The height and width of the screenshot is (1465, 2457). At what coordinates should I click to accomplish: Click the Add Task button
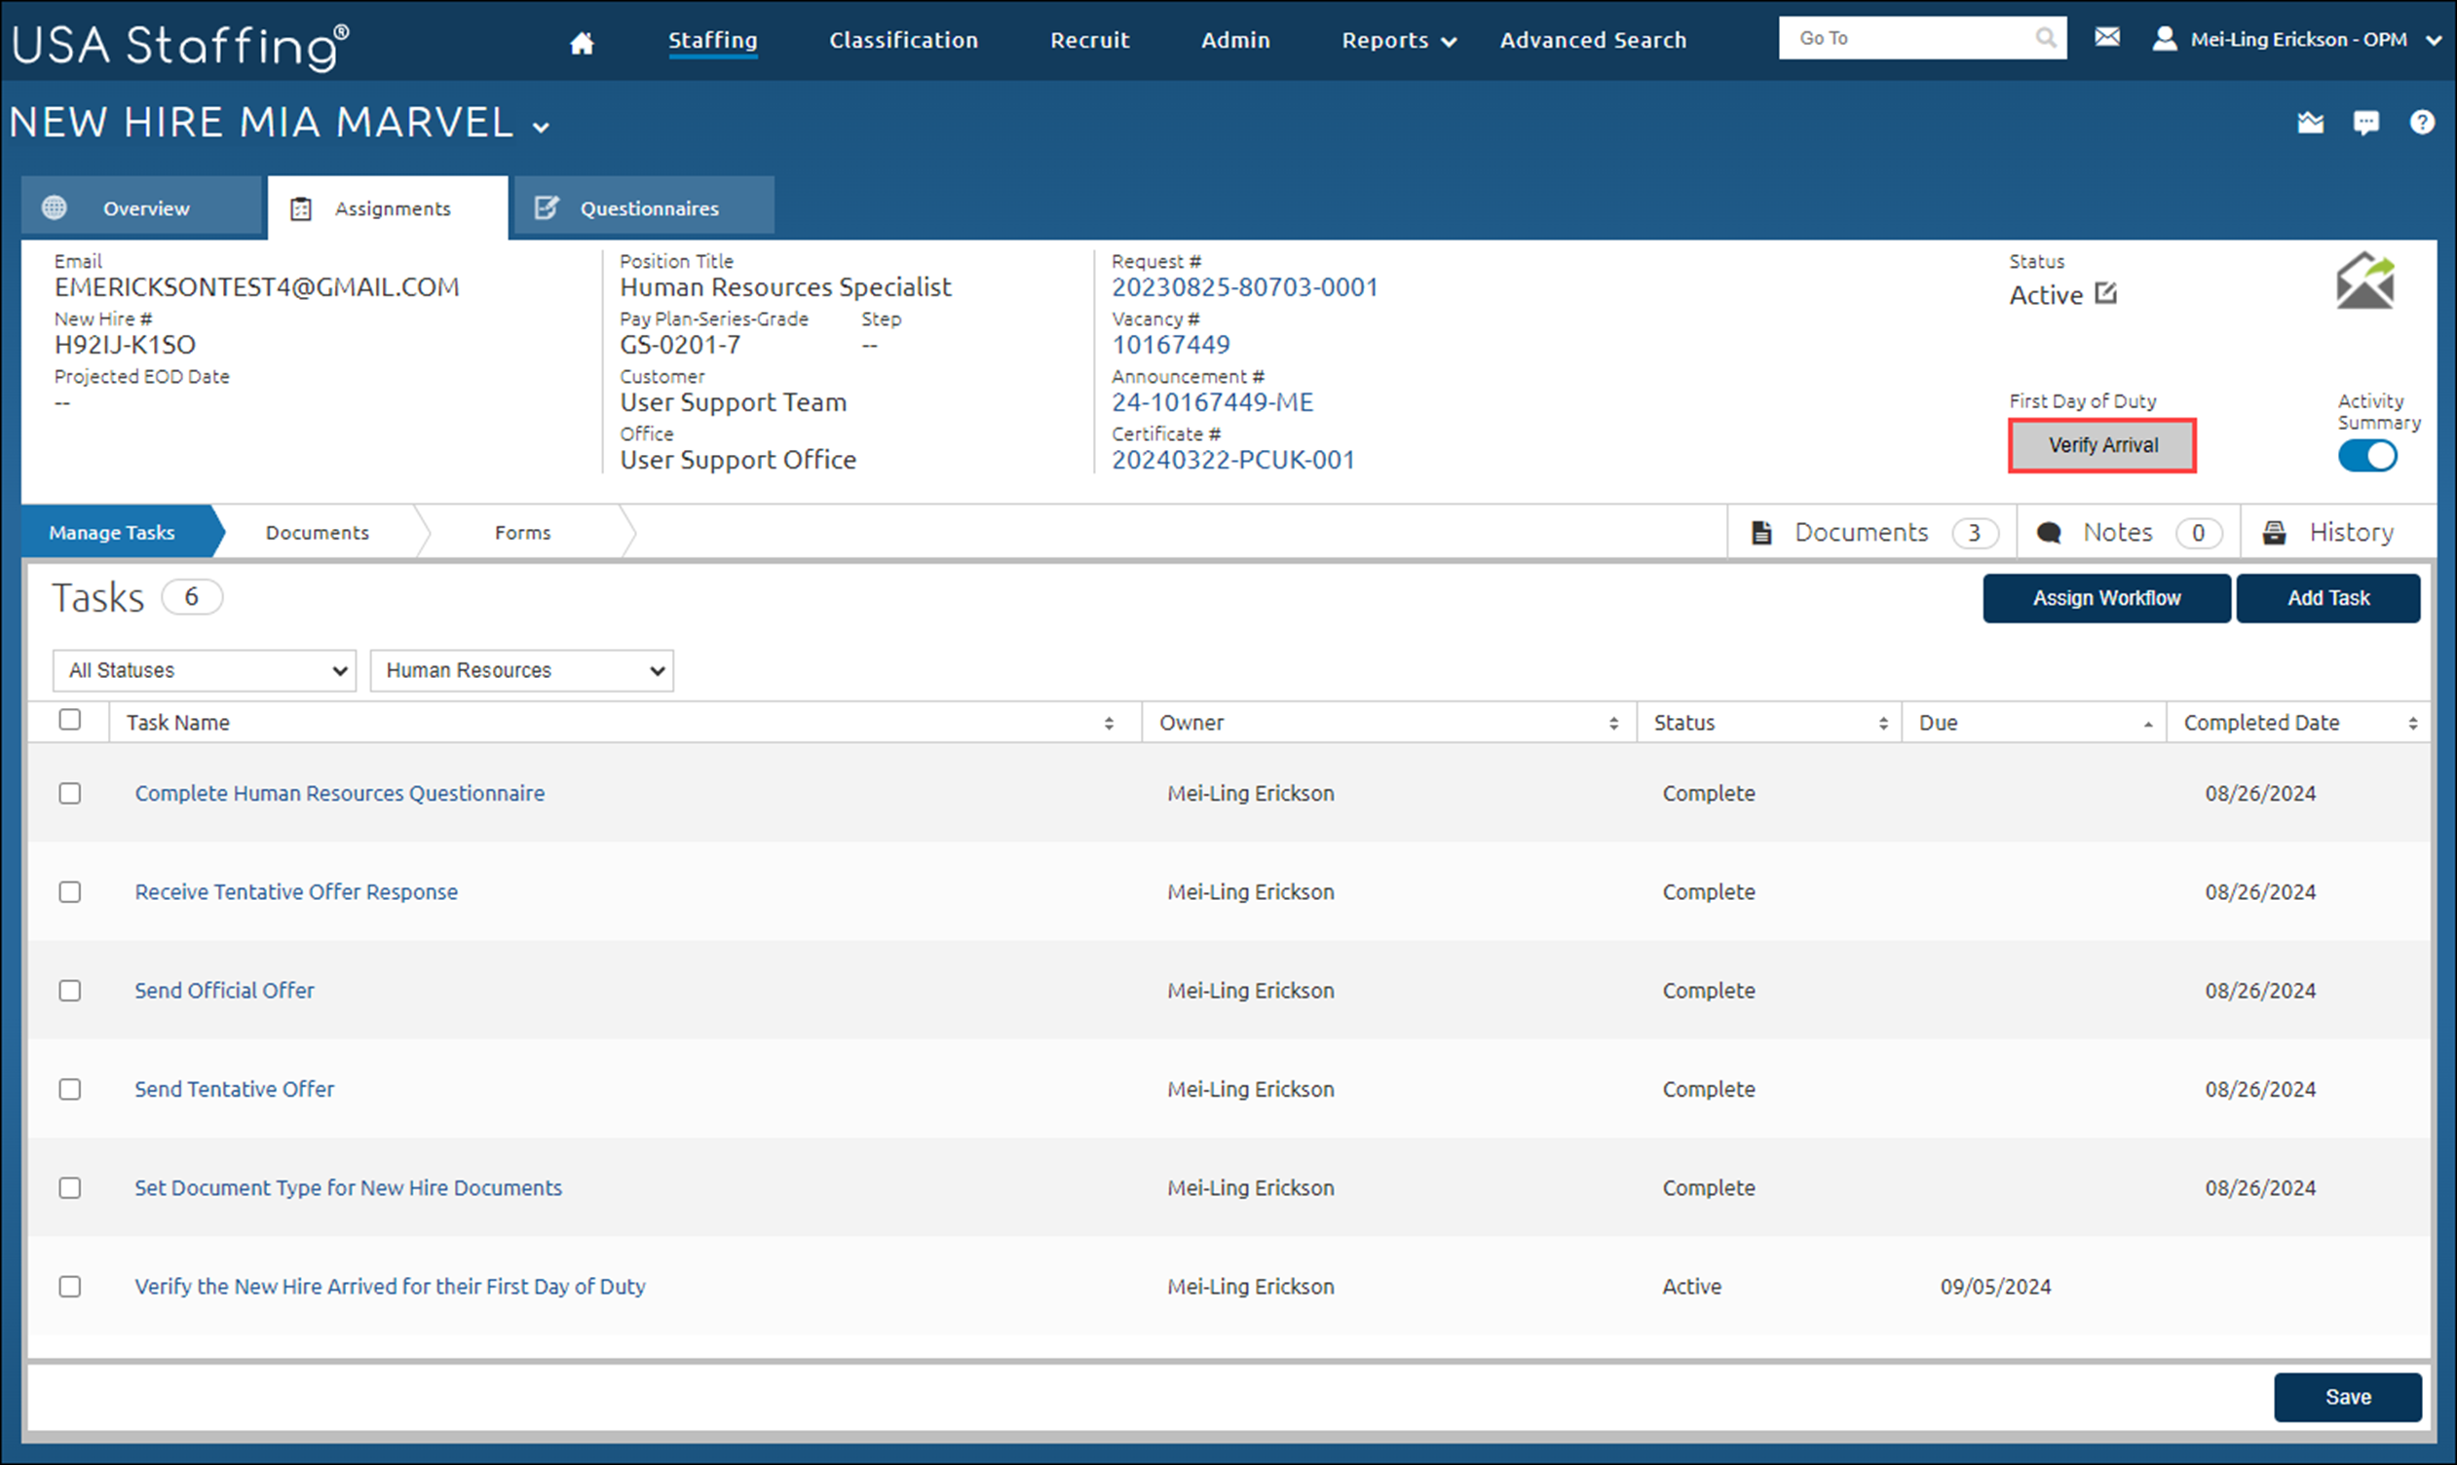point(2327,598)
